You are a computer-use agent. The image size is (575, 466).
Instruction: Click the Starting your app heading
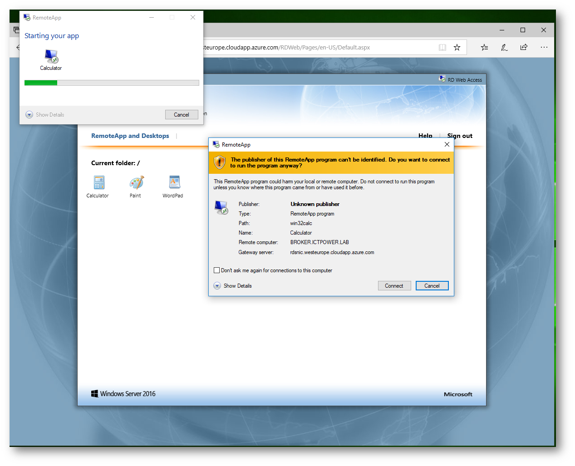pos(52,36)
